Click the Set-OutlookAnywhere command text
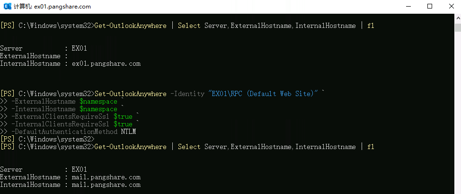Screen dimensions: 461x194 131,94
